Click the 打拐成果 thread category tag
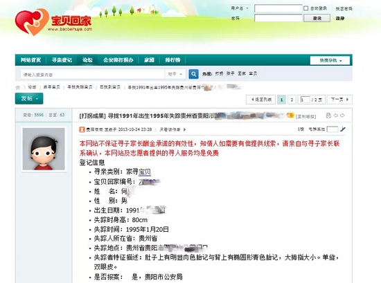Image resolution: width=381 pixels, height=283 pixels. [92, 116]
